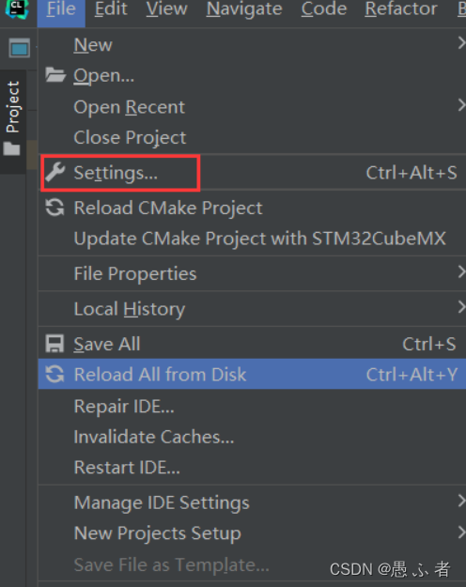
Task: Click the project window icon in toolbar
Action: point(20,48)
